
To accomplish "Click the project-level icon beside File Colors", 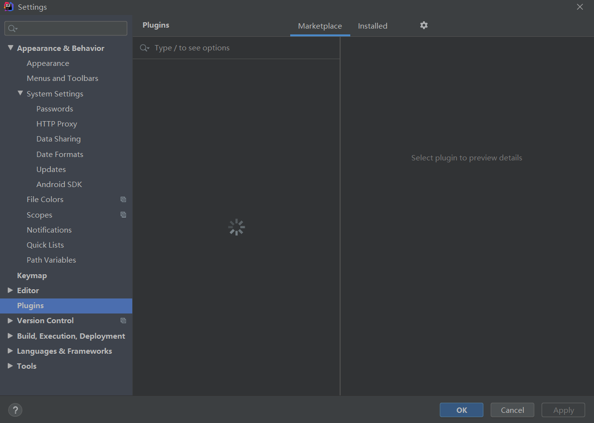I will click(123, 199).
